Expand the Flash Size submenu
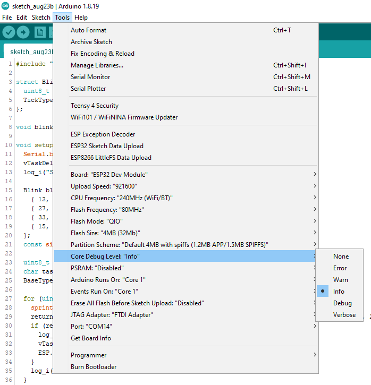The width and height of the screenshot is (371, 385). (x=186, y=233)
